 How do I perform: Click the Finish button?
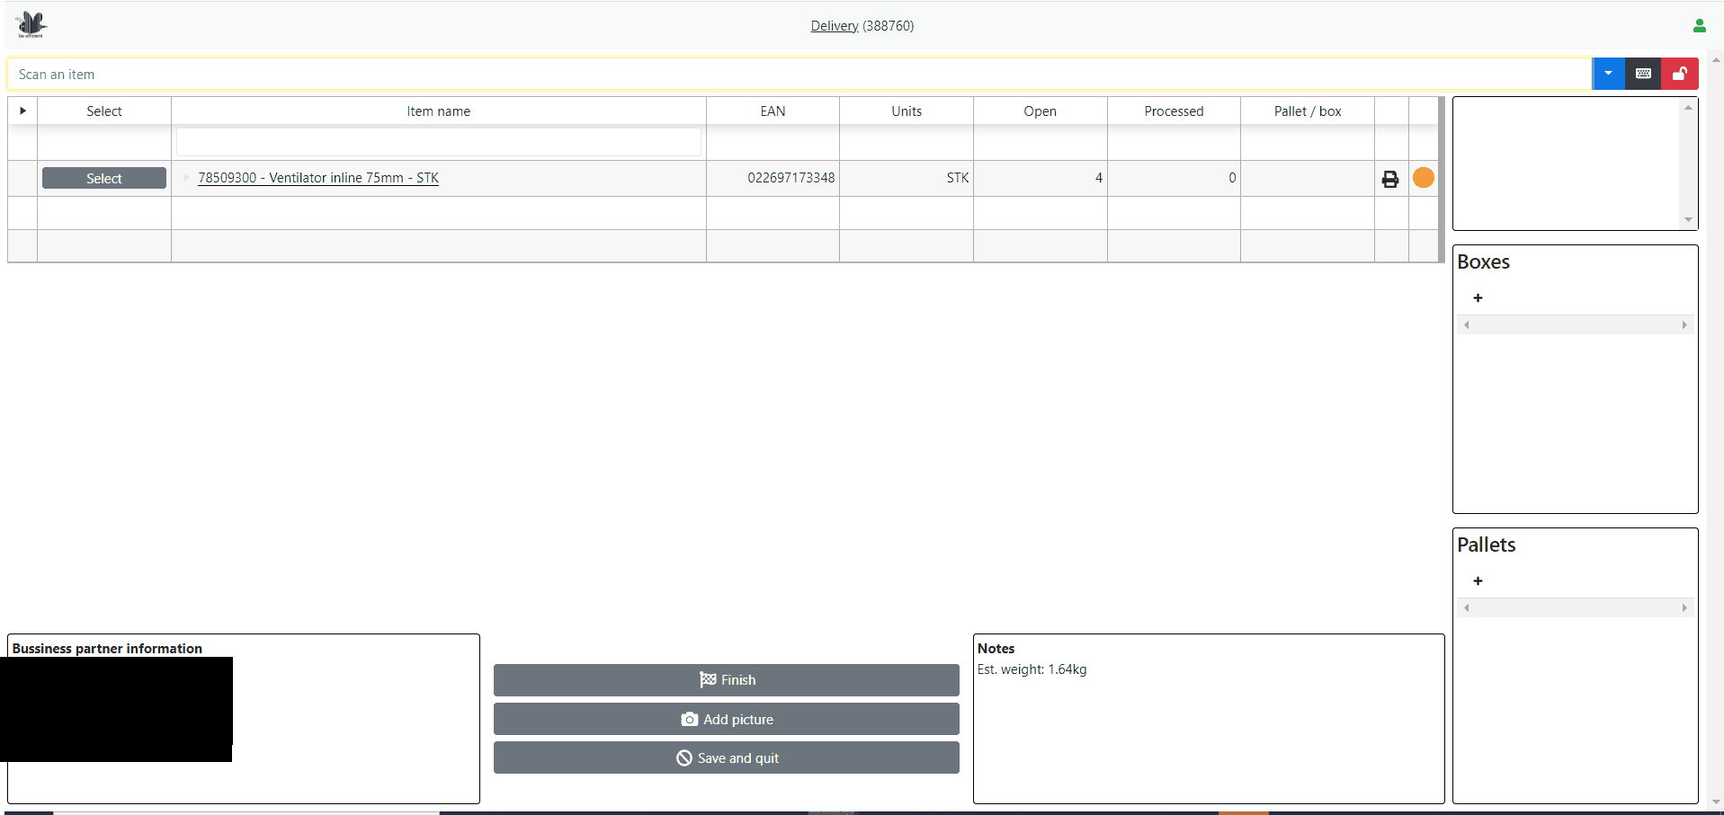(727, 680)
